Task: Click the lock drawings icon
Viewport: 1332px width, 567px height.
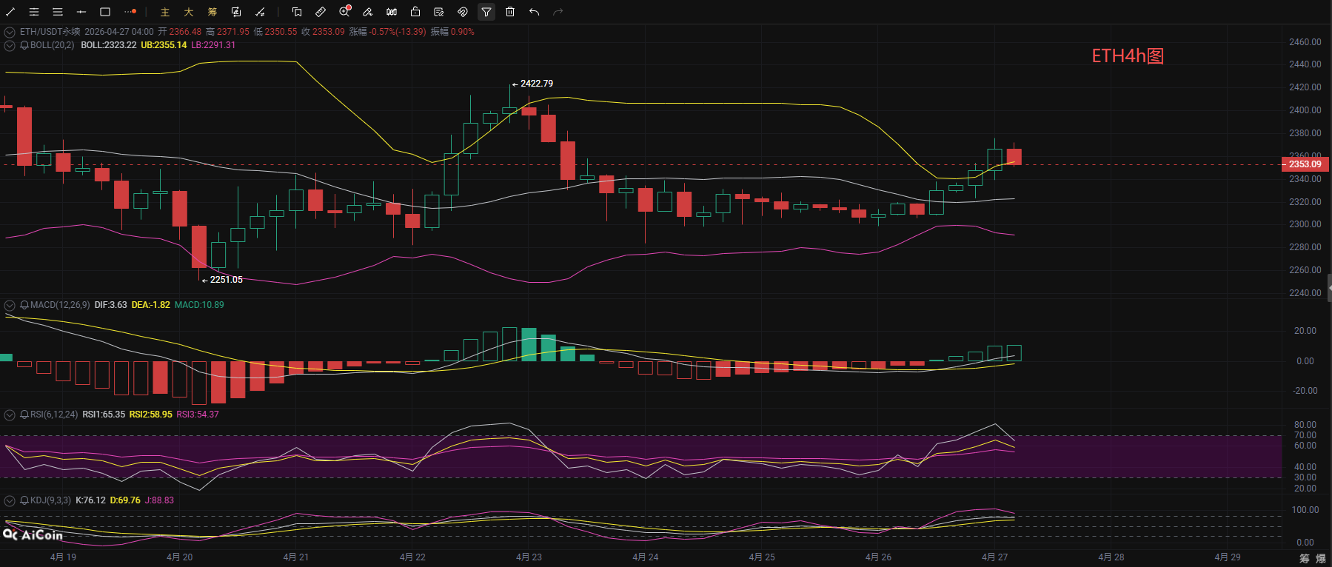Action: click(415, 12)
